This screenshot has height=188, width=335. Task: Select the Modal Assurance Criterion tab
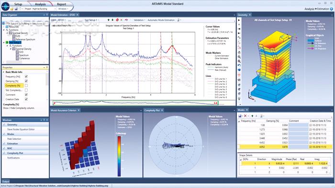[64, 110]
